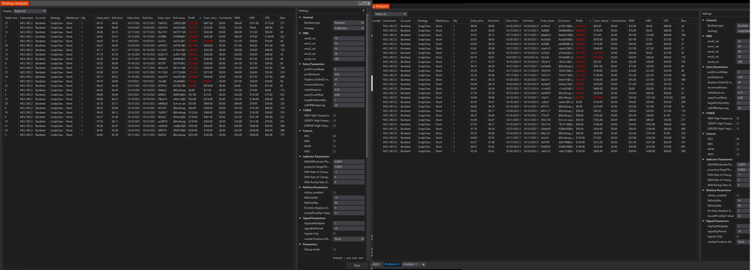751x270 pixels.
Task: Enable reEntry_enabled checkbox in front window
Action: coord(334,193)
